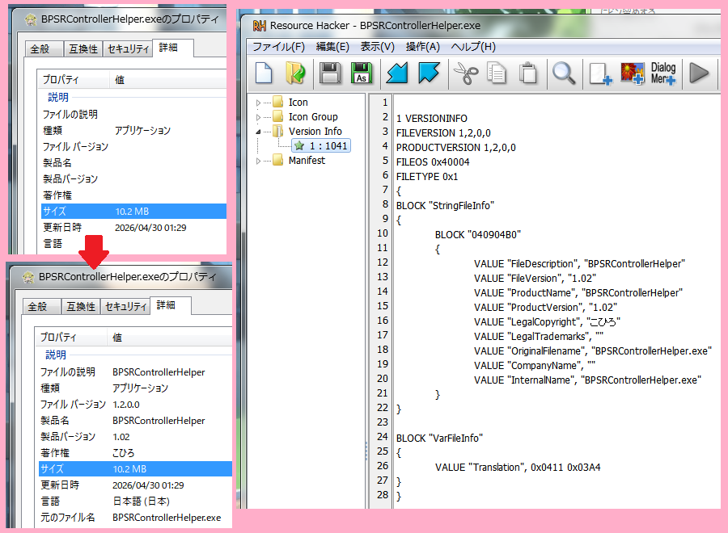Click the 説明 group header in upper window
Screen dimensions: 728x533
tap(58, 98)
